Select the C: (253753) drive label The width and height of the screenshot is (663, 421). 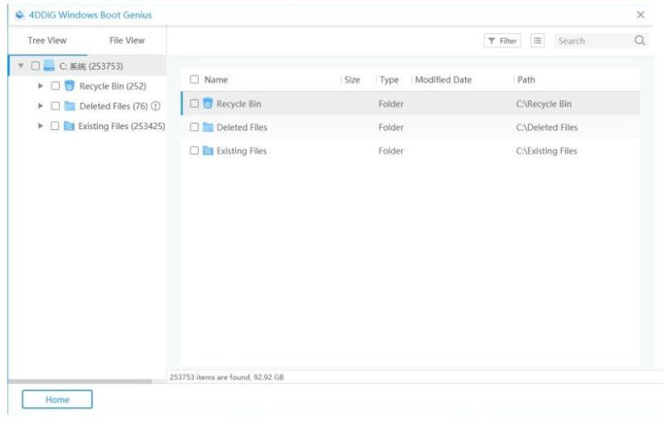[91, 66]
